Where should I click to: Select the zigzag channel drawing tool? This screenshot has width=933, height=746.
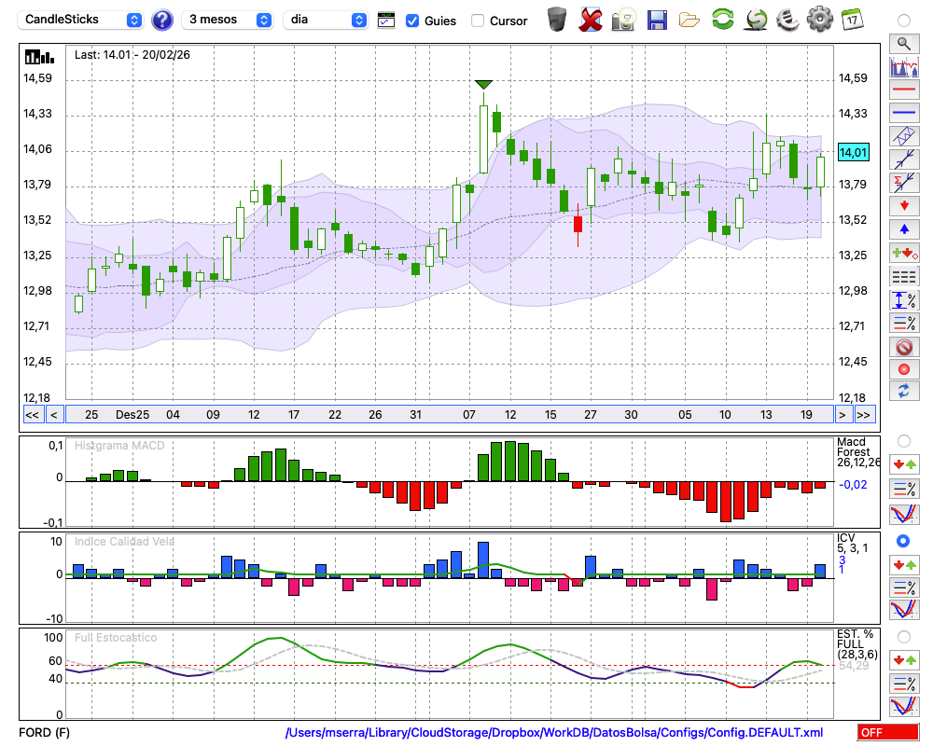click(x=903, y=136)
